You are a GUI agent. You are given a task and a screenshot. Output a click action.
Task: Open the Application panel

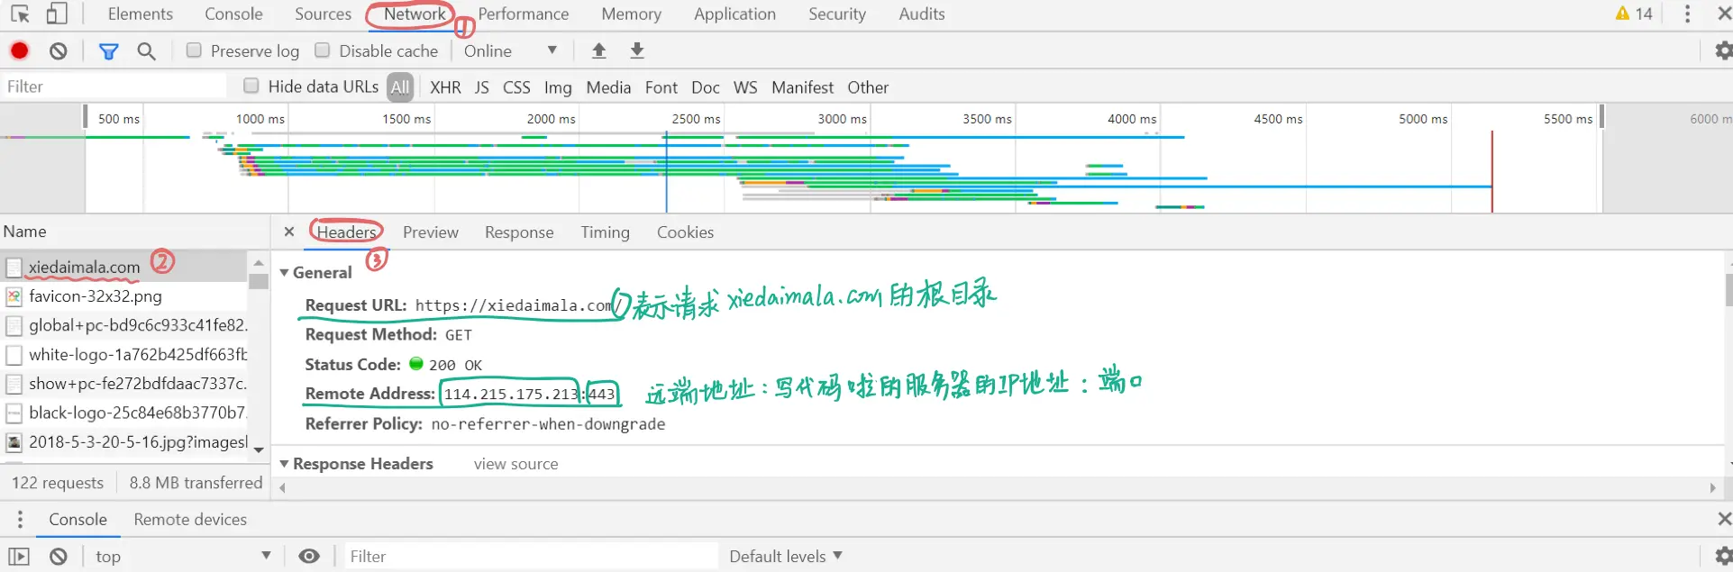734,14
